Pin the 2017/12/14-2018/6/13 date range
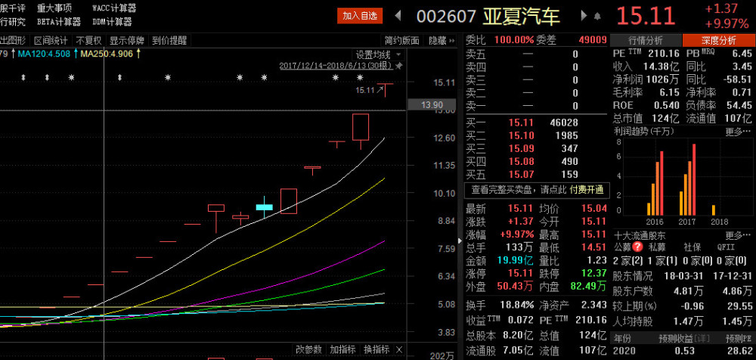The height and width of the screenshot is (360, 756). (398, 65)
